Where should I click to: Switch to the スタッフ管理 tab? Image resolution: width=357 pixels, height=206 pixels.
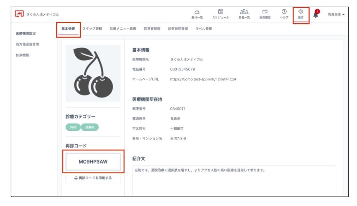coord(92,29)
